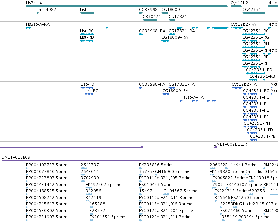The width and height of the screenshot is (278, 222).
Task: Select the CR30121 gene feature
Action: [x=150, y=20]
